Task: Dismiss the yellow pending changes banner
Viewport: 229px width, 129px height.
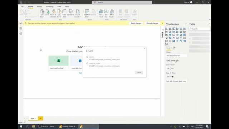Action: 162,23
